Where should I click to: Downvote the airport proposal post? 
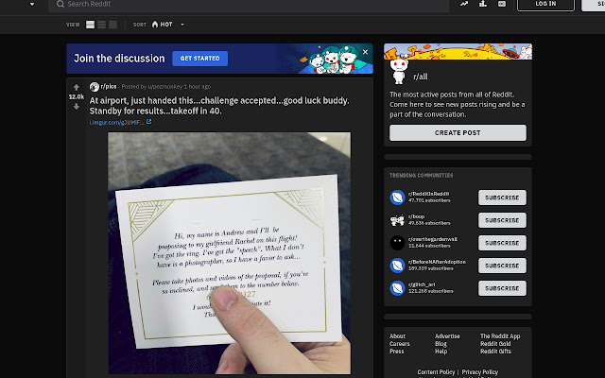77,106
